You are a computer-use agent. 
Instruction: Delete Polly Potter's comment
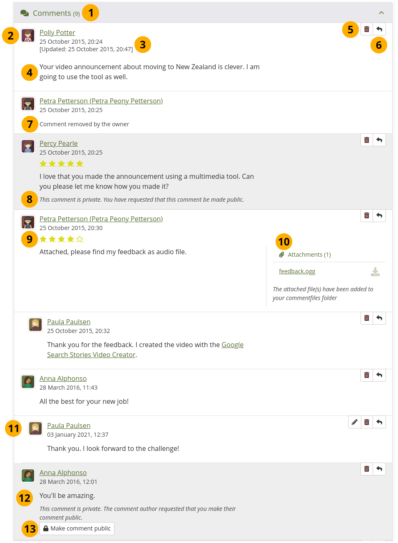point(367,29)
